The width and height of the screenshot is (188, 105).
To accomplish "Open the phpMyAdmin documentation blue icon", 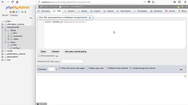I will pyautogui.click(x=16, y=12).
